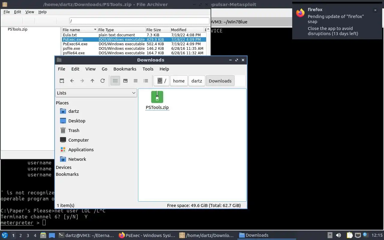Open Edit menu in File Archiver window
The image size is (384, 240).
point(18,12)
